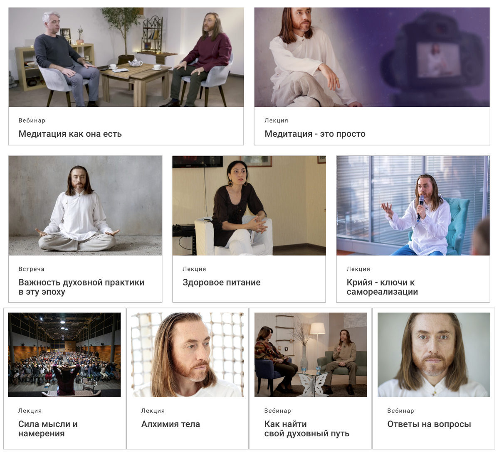This screenshot has width=499, height=455.
Task: Open the thumbnail for "Важность духовной практики в эту эпоху"
Action: pos(85,206)
